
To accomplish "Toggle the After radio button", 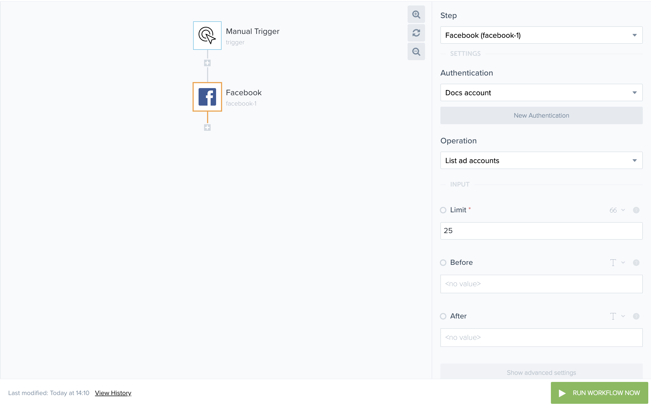I will pos(443,316).
